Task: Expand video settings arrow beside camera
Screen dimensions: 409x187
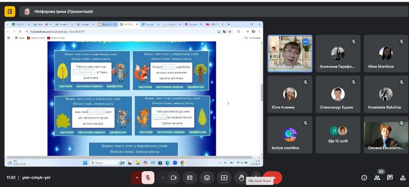Action: pyautogui.click(x=163, y=178)
